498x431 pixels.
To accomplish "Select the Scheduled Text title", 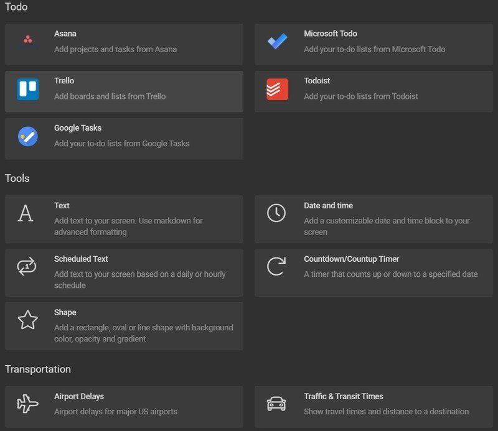I will (81, 259).
